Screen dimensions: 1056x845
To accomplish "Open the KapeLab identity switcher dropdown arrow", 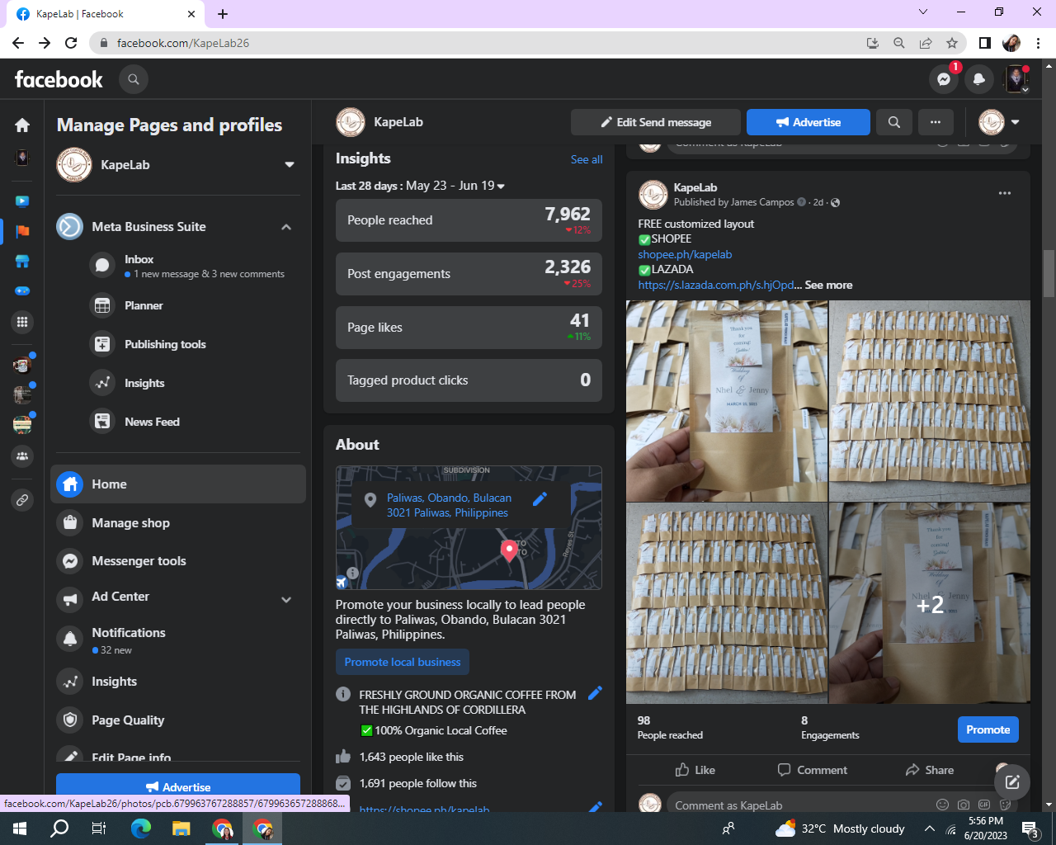I will click(1016, 122).
